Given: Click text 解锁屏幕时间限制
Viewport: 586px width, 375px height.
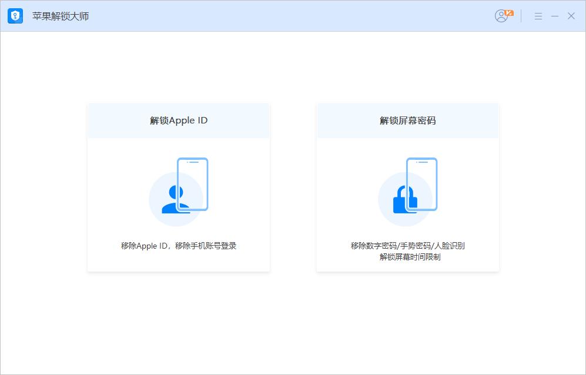Looking at the screenshot, I should click(x=410, y=257).
